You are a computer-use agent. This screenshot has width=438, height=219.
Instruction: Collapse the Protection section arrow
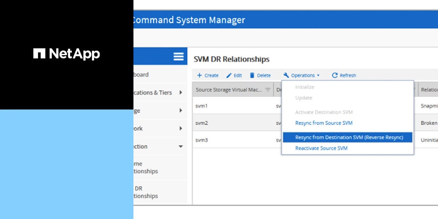click(181, 146)
